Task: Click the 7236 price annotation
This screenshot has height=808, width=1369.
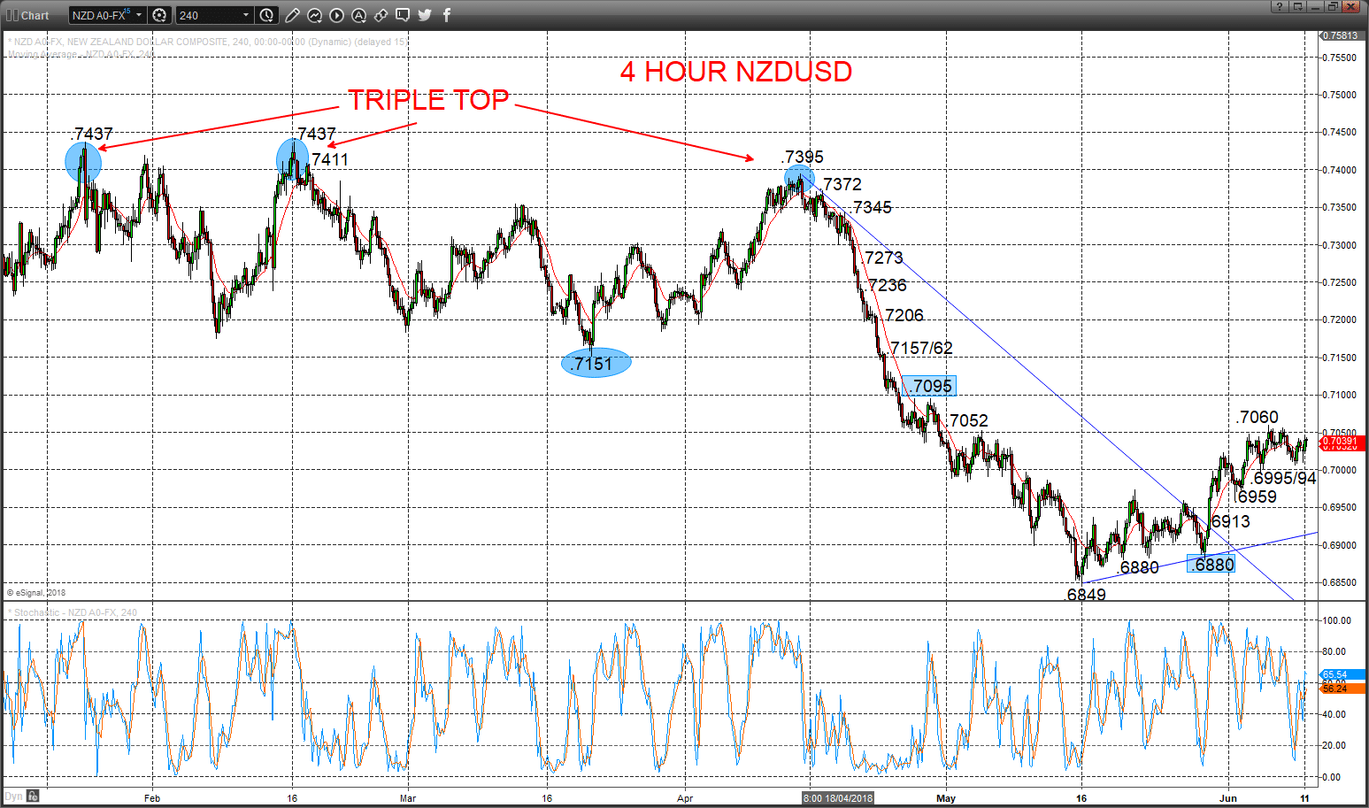Action: [x=888, y=285]
